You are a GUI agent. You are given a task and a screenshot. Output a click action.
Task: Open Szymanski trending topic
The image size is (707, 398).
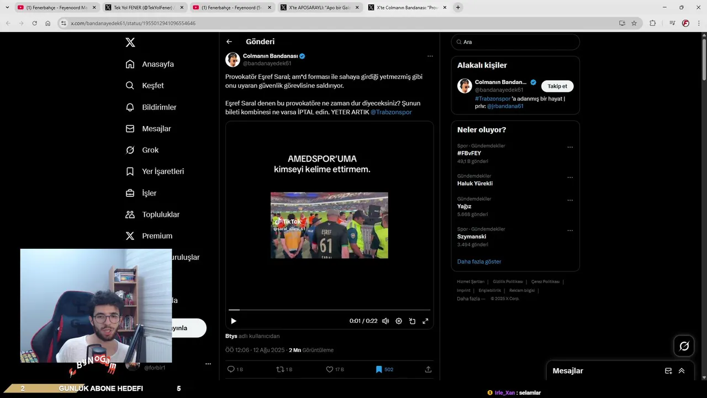472,237
